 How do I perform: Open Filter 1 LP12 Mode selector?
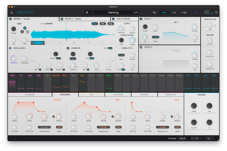(x=155, y=37)
